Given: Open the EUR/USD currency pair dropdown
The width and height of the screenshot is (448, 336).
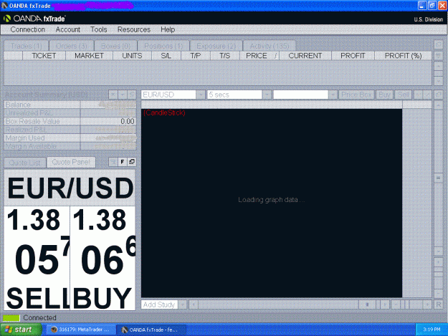Looking at the screenshot, I should pyautogui.click(x=173, y=95).
